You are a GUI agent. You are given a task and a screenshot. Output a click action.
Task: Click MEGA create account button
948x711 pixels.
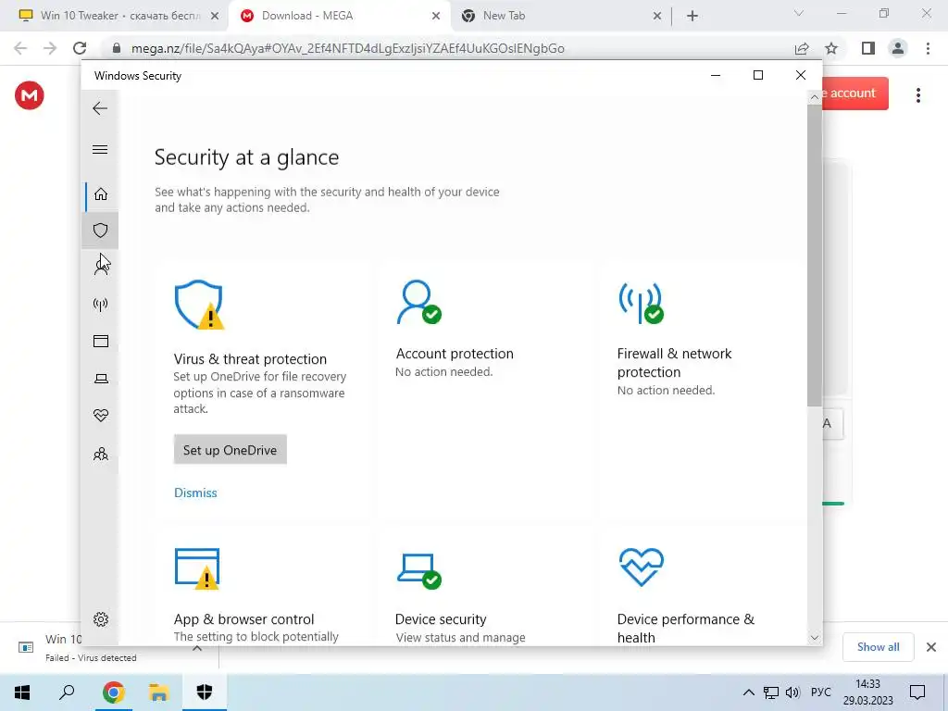(x=854, y=94)
